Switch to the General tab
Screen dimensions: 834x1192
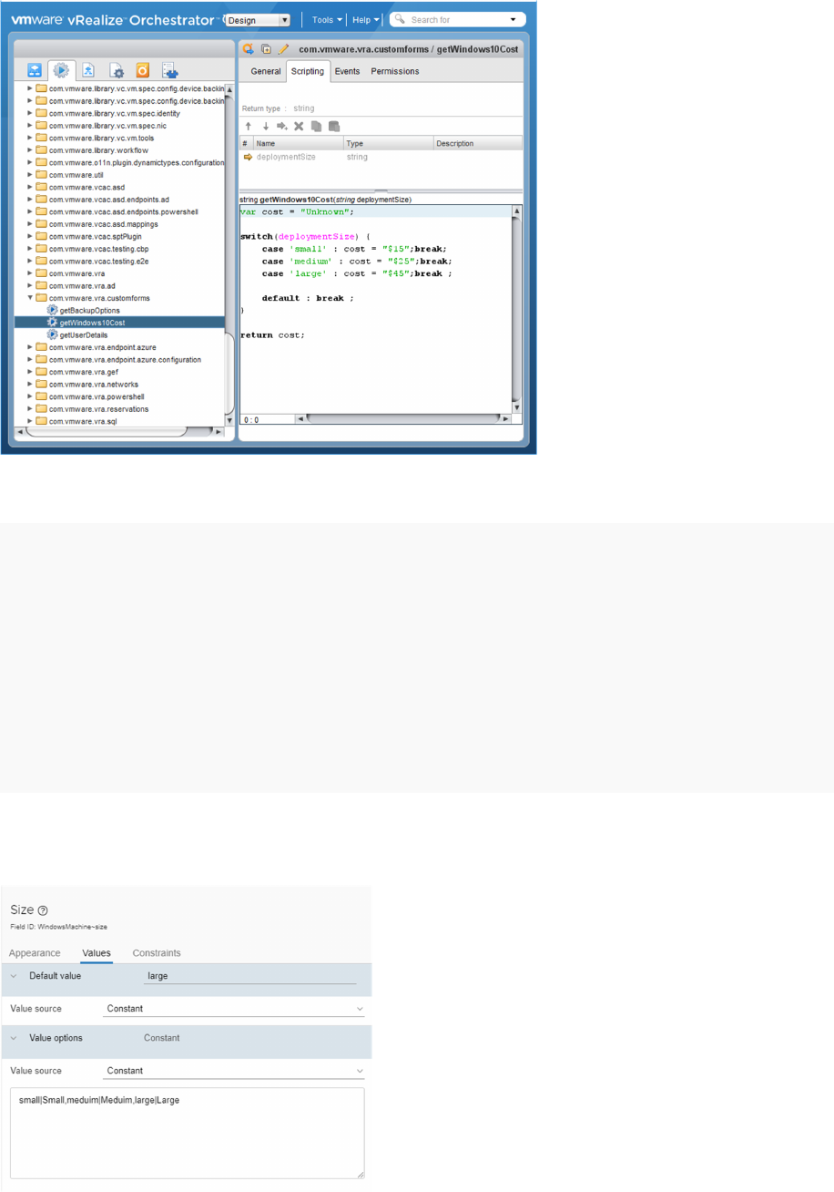coord(266,71)
